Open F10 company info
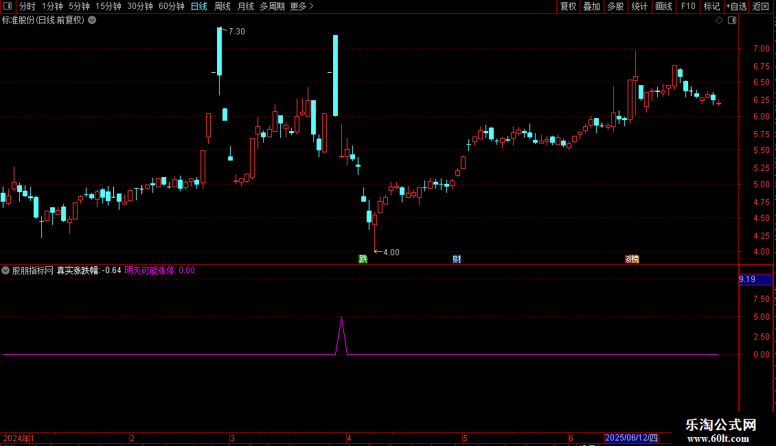This screenshot has height=446, width=776. point(688,6)
